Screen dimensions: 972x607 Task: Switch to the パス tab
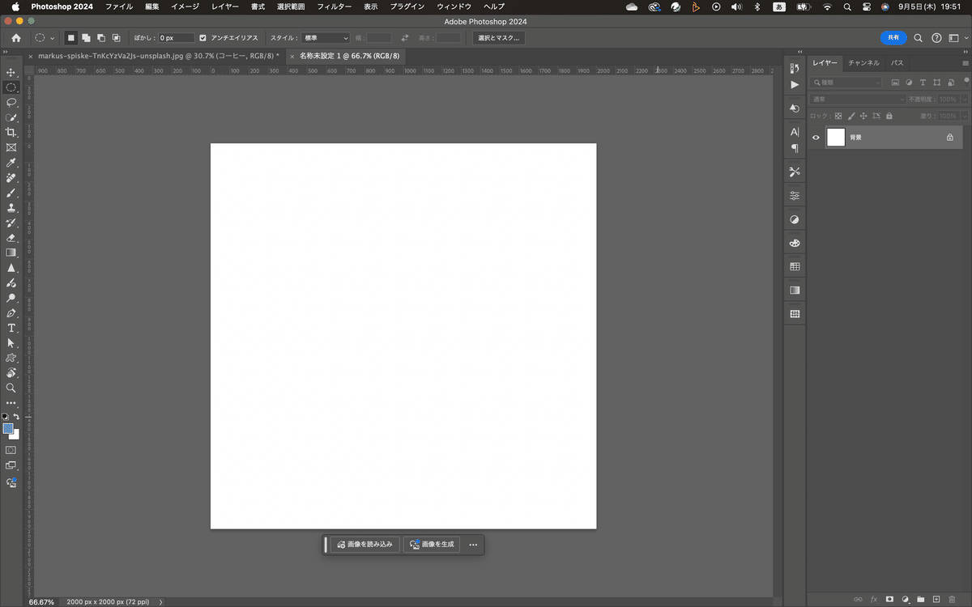[897, 63]
